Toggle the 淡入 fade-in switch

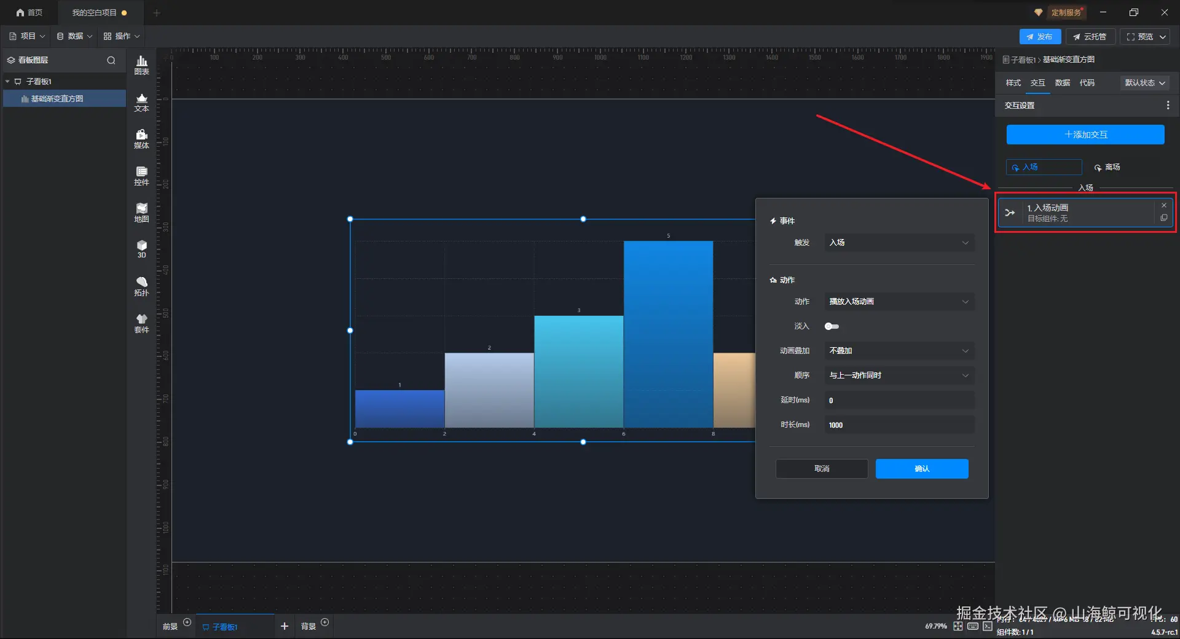pyautogui.click(x=832, y=326)
